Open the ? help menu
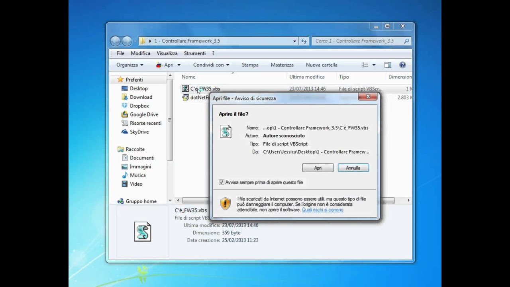This screenshot has width=510, height=287. coord(213,53)
